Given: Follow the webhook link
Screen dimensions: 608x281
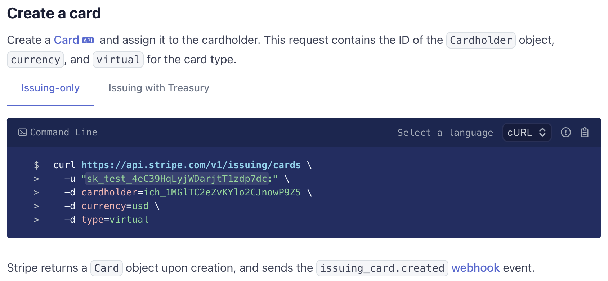Looking at the screenshot, I should click(475, 268).
